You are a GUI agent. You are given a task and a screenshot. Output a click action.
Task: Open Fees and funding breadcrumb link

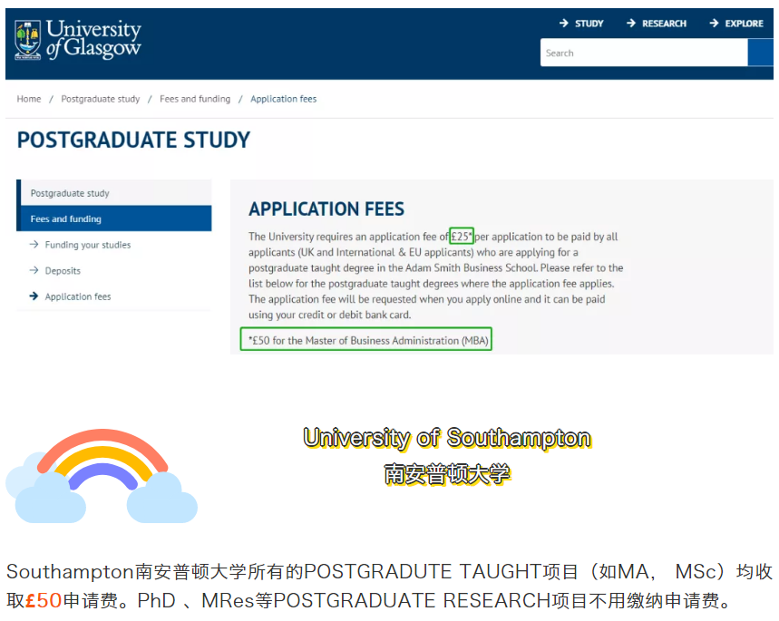195,99
